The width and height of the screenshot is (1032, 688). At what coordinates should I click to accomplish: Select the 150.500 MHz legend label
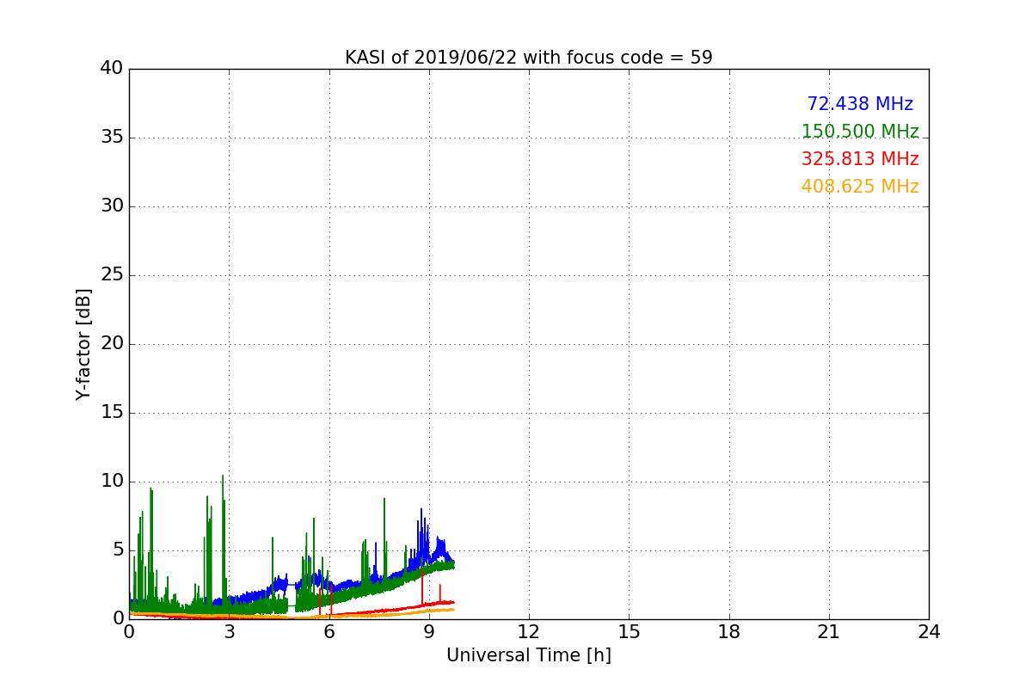click(x=860, y=132)
